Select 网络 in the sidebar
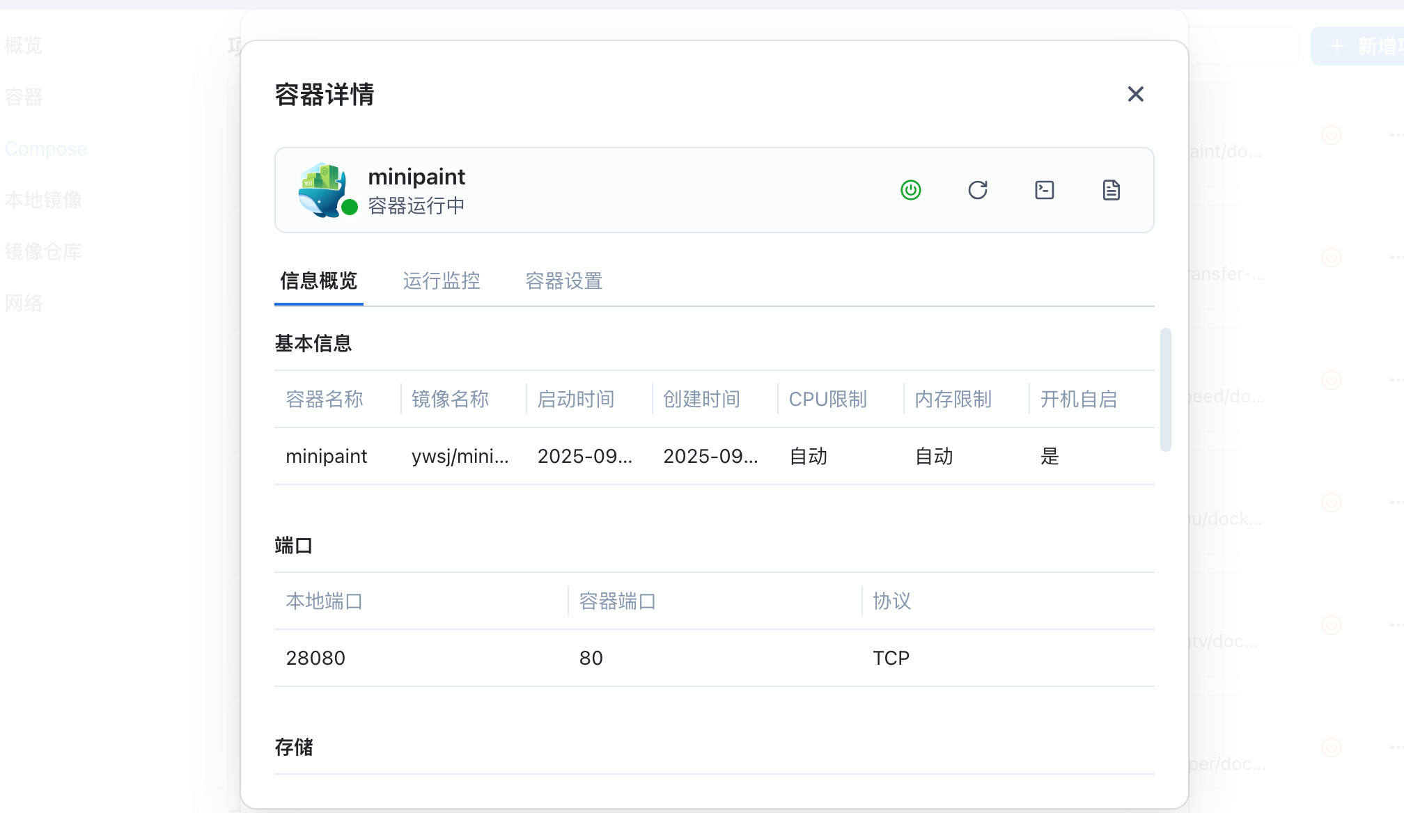 click(24, 303)
